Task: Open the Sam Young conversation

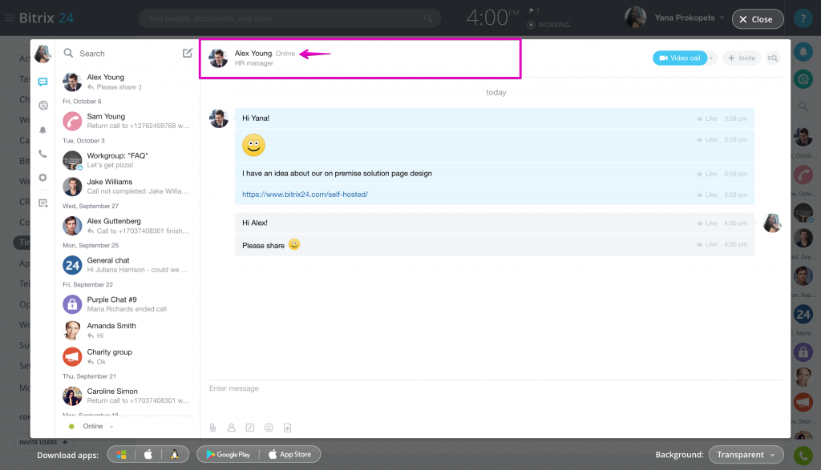Action: click(126, 121)
